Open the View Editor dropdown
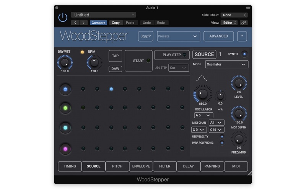The image size is (306, 191). coord(229,23)
